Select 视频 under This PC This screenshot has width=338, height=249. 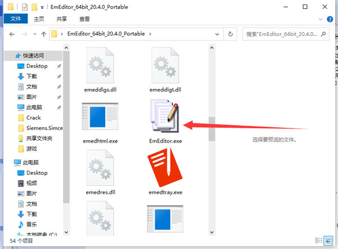[32, 183]
